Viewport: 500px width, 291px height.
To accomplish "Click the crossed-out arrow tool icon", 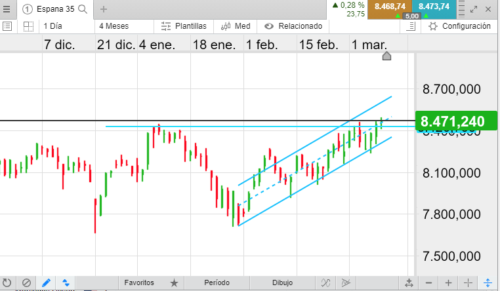I will point(346,282).
